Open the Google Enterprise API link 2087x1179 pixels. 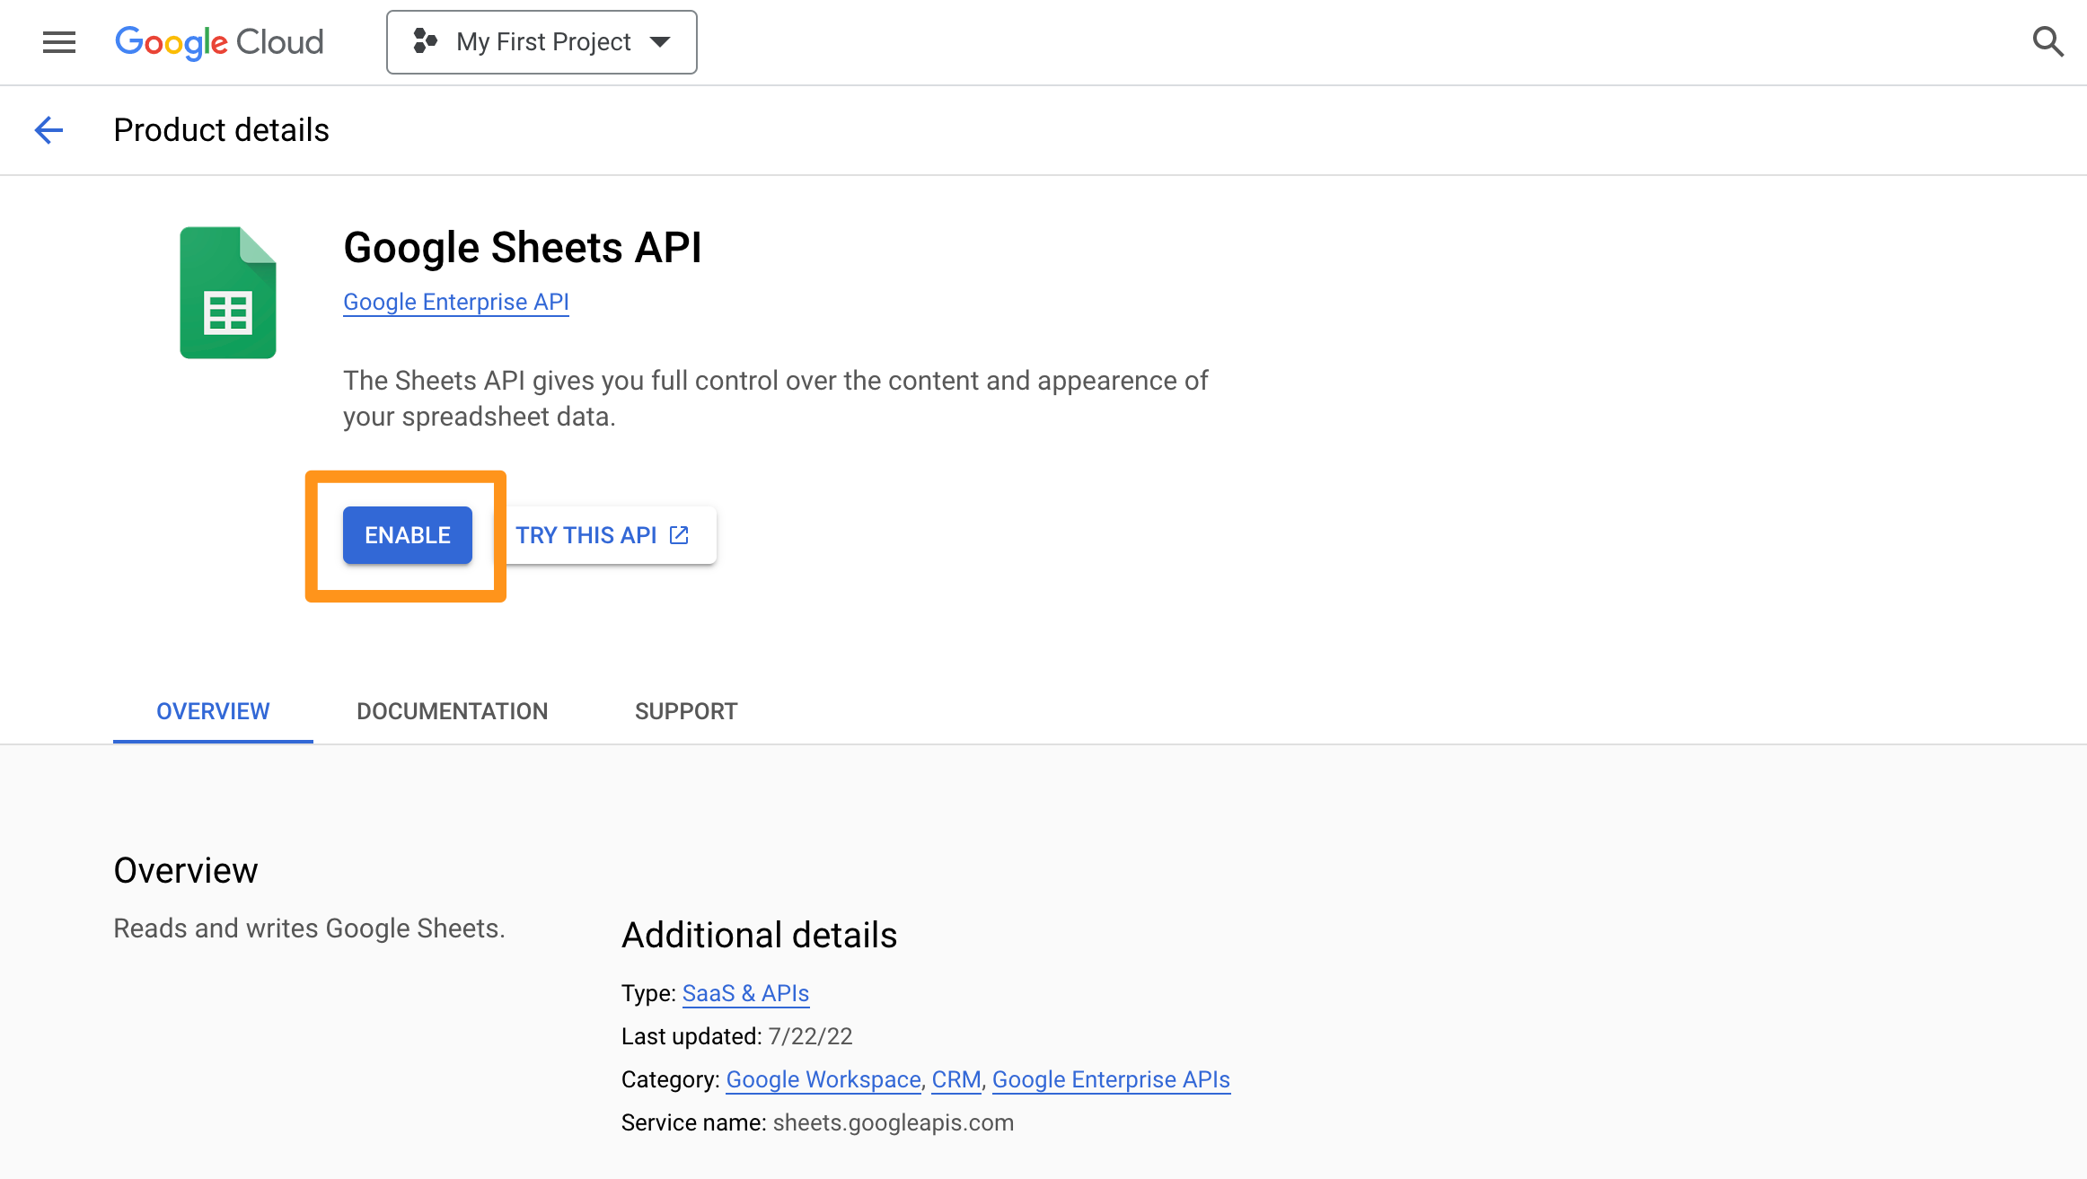pos(456,302)
